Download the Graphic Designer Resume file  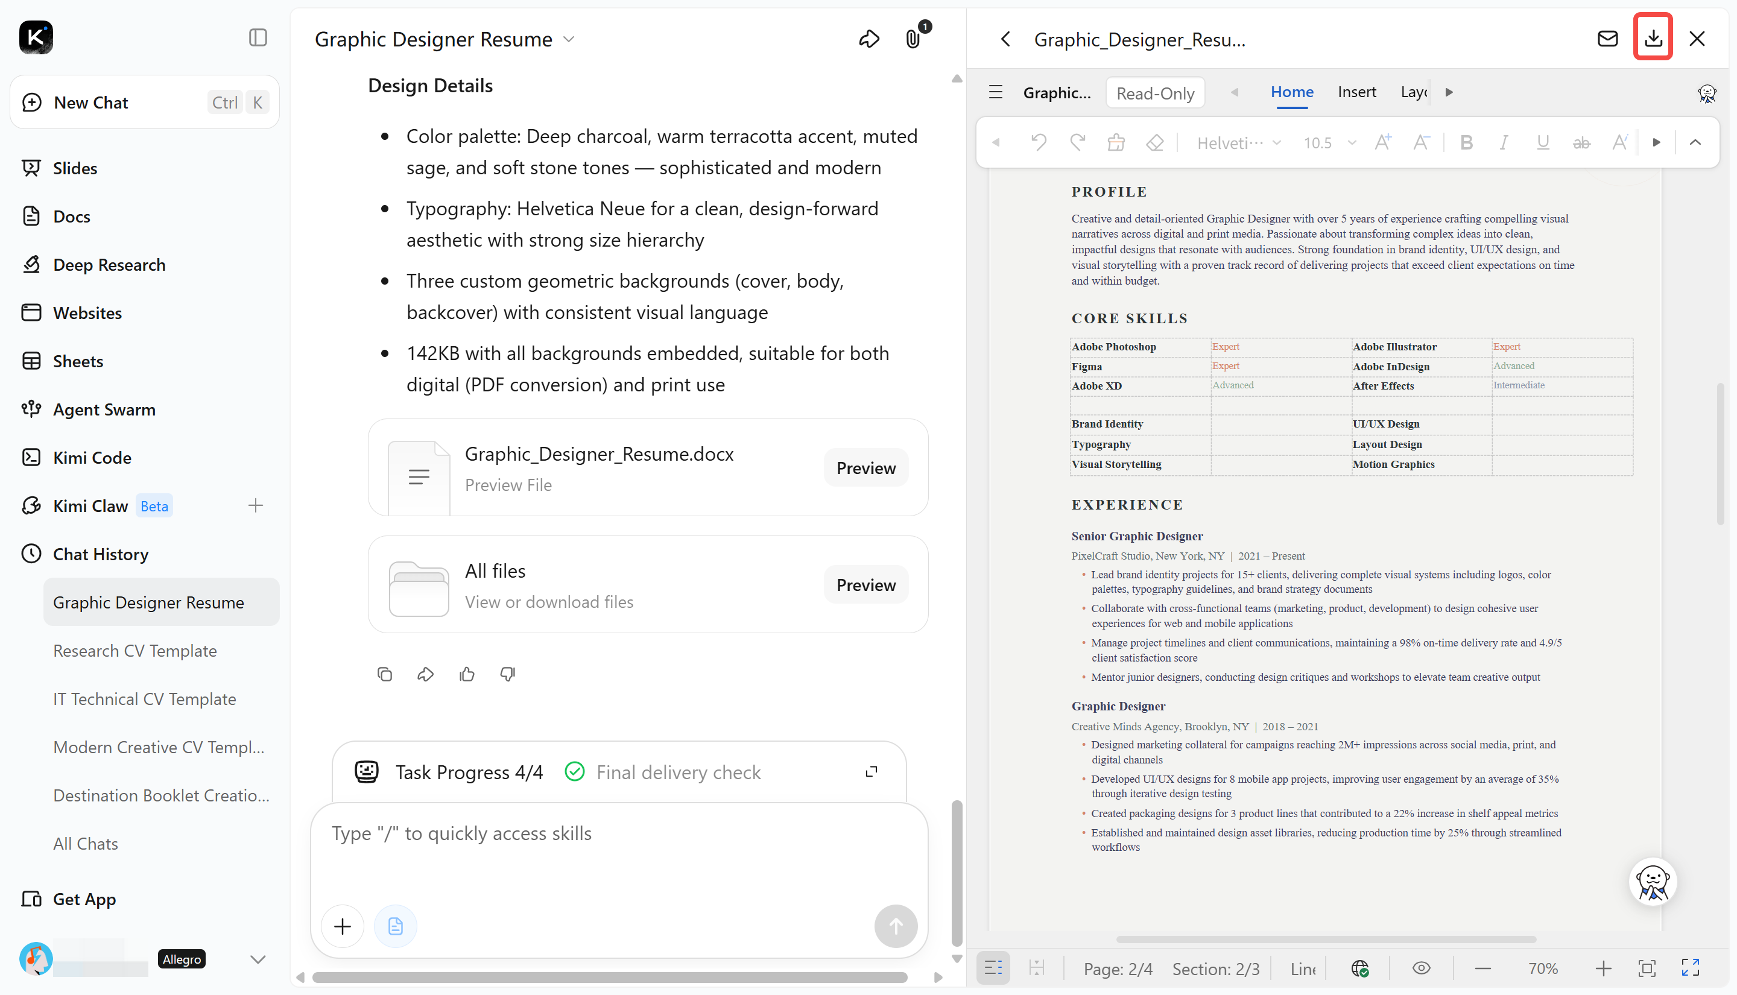point(1653,37)
